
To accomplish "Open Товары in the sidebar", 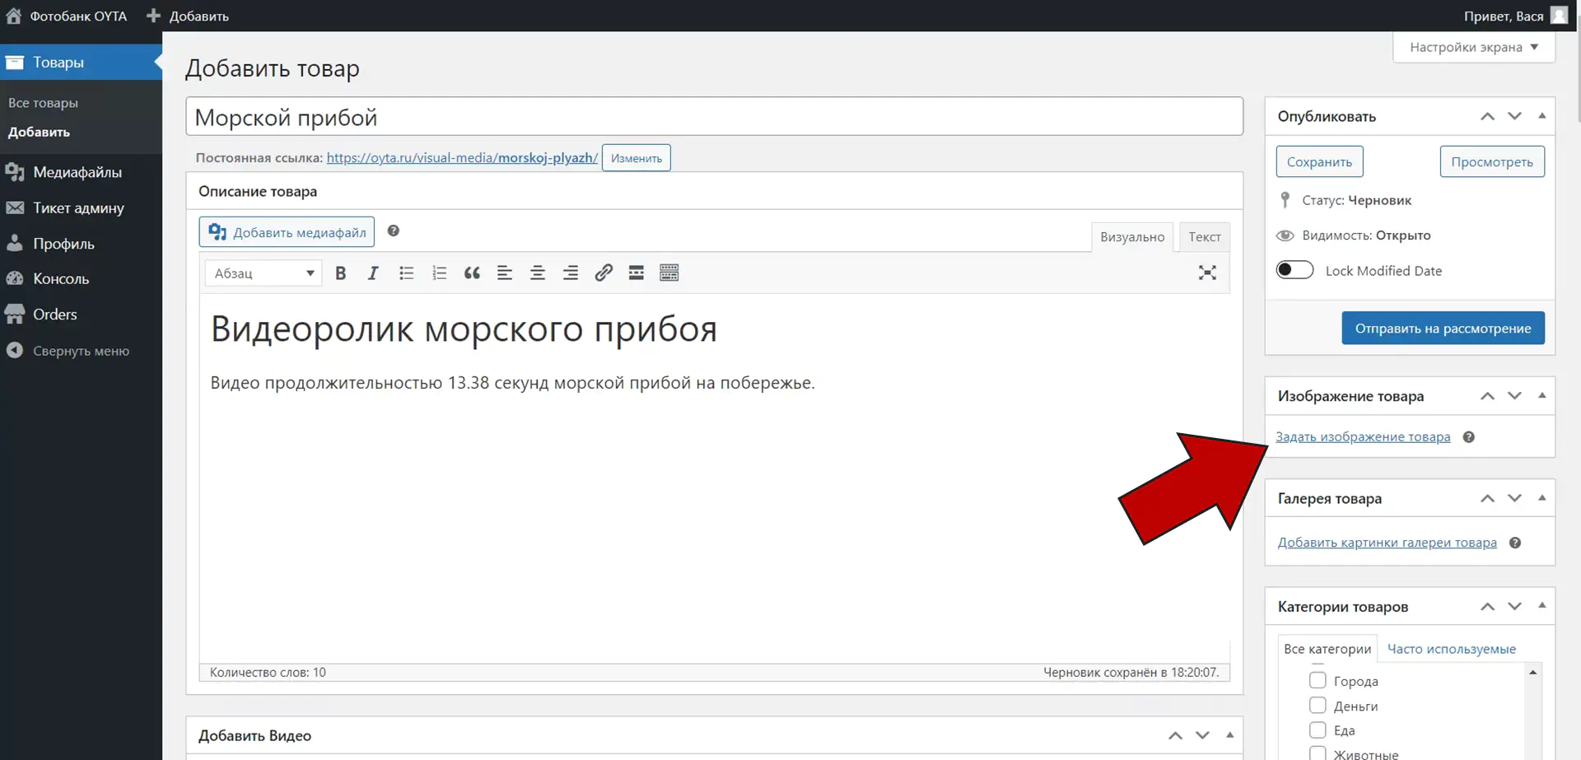I will 81,63.
